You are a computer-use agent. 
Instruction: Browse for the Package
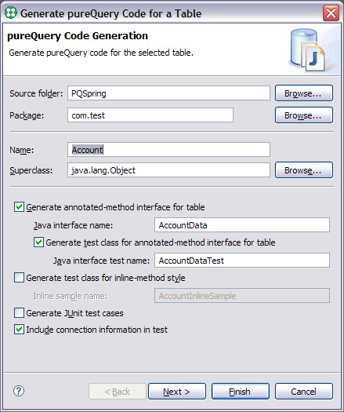[304, 115]
